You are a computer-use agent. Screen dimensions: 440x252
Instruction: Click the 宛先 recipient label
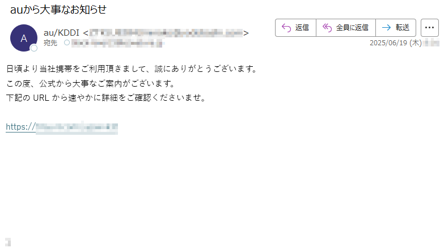pyautogui.click(x=50, y=43)
